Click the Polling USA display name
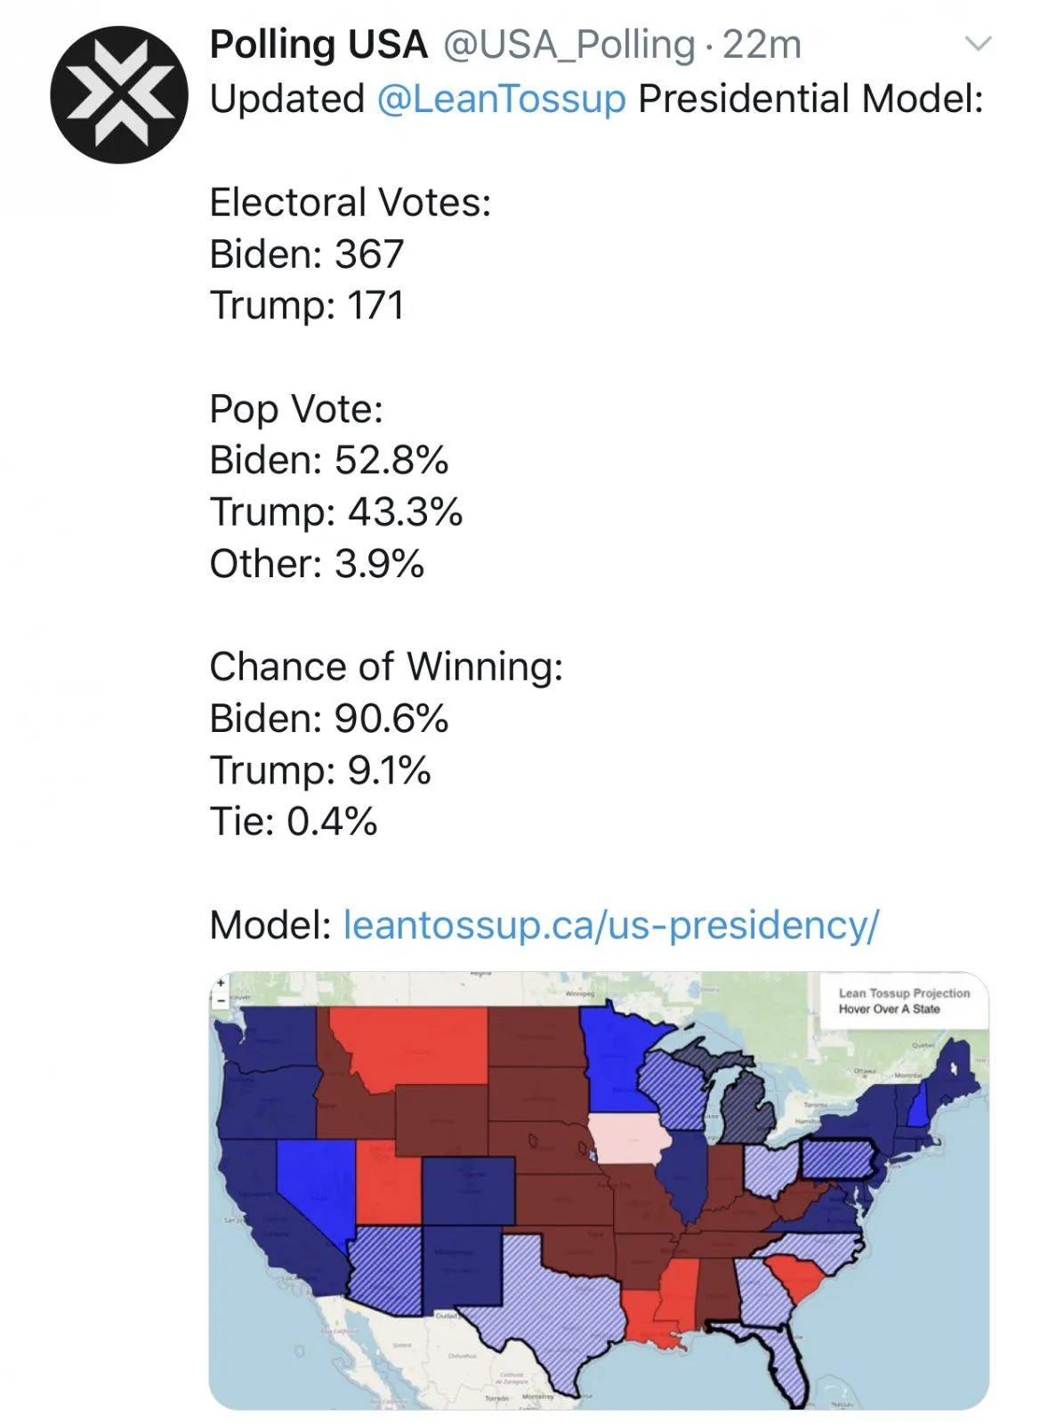The image size is (1040, 1423). click(318, 44)
